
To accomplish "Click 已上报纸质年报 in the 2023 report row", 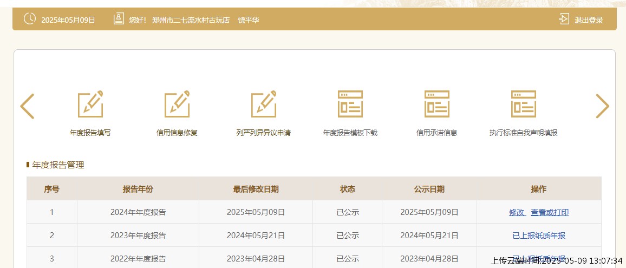I will 539,236.
